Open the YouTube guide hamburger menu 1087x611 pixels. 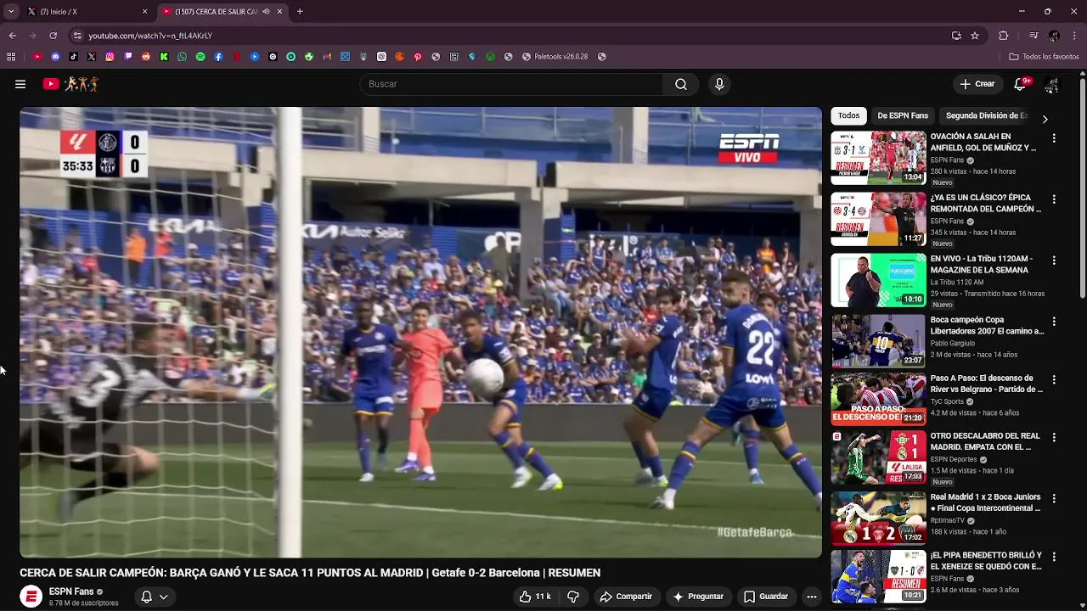(x=20, y=84)
